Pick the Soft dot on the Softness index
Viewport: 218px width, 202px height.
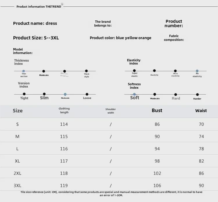click(x=134, y=94)
